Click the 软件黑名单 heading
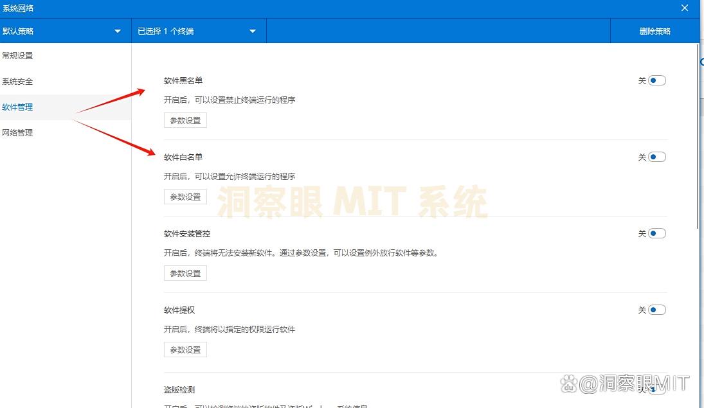The image size is (704, 408). [183, 81]
